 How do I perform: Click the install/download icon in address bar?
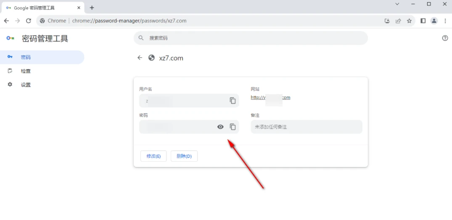click(x=387, y=21)
